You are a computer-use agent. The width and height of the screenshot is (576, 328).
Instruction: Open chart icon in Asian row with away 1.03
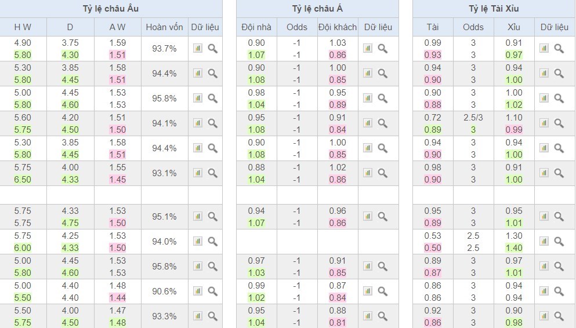pos(368,48)
